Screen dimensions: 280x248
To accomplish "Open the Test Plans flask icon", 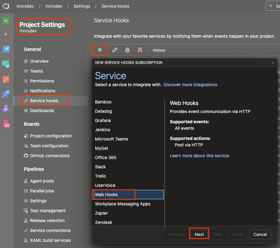I will 6,109.
